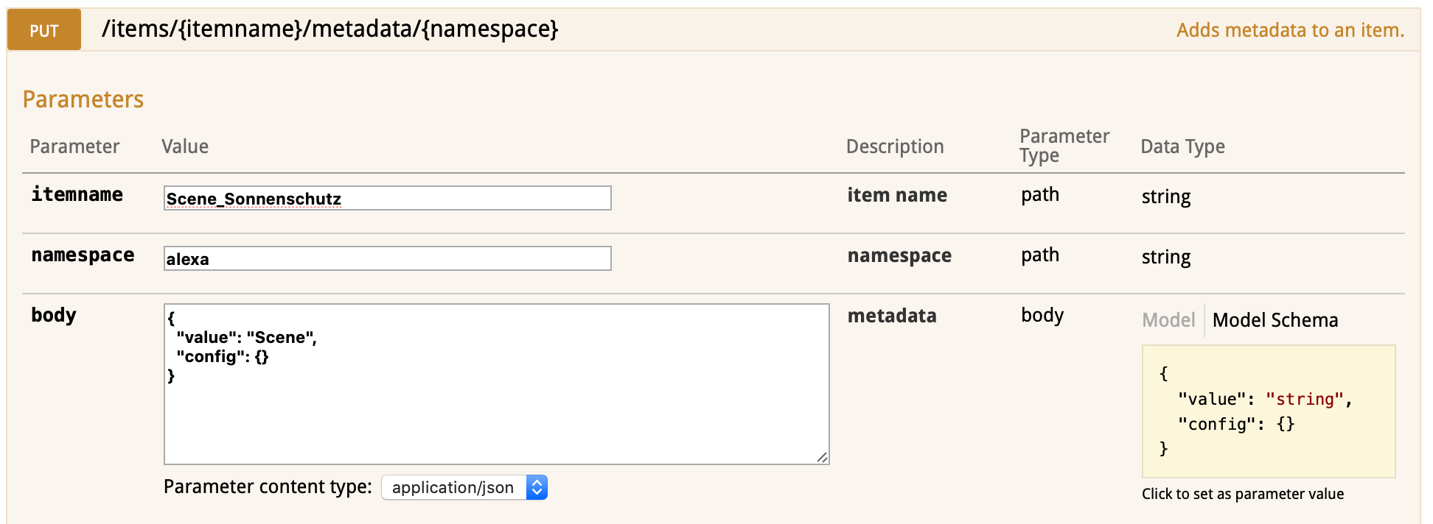Switch to the Model tab

coord(1168,320)
